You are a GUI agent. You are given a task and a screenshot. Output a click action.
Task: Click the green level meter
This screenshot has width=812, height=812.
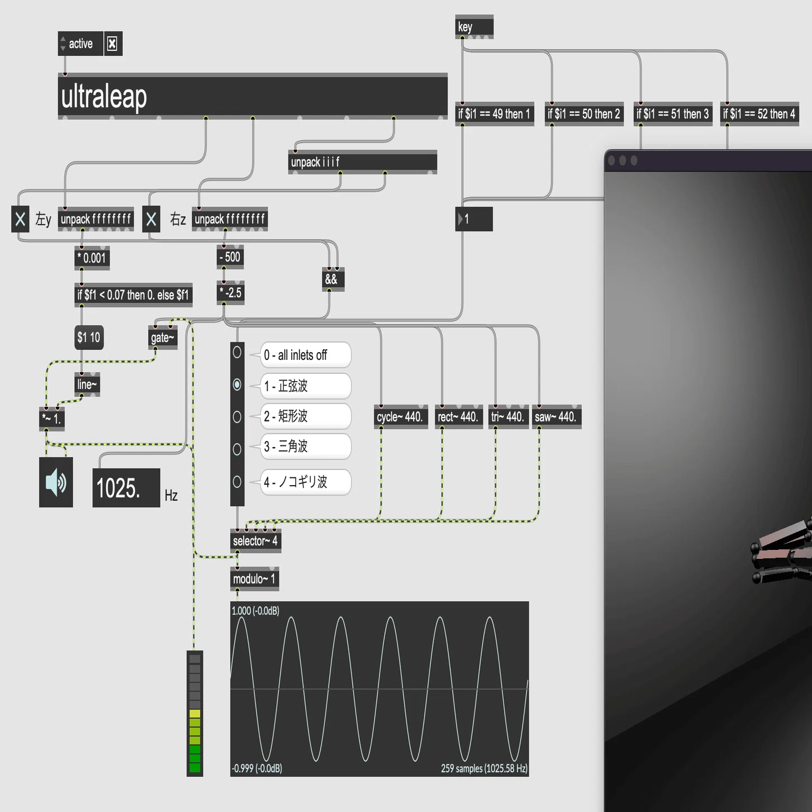tap(194, 713)
